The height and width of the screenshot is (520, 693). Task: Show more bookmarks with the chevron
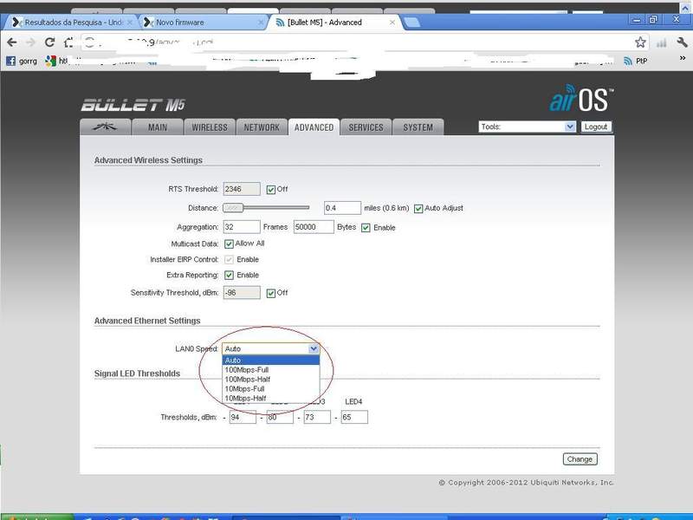[x=683, y=58]
